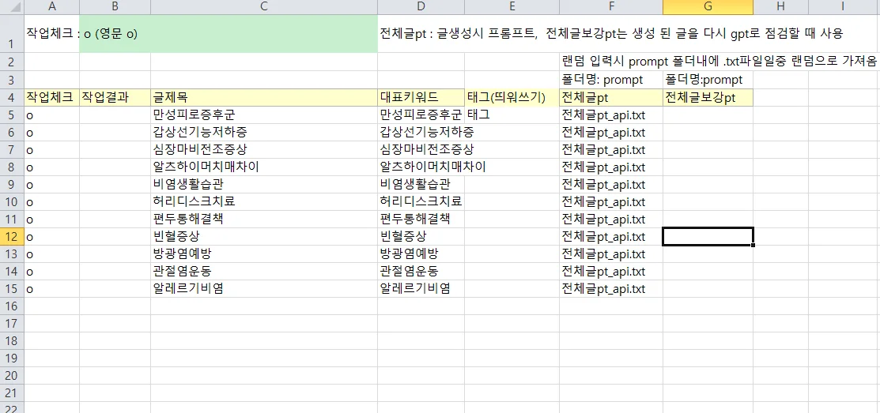Viewport: 880px width, 413px height.
Task: Click '만성피로증후군' in the 글제목 column
Action: [x=264, y=115]
